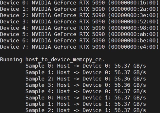Image resolution: width=160 pixels, height=113 pixels.
Task: Click NVIDIA GeForce text on Device 0 line
Action: coord(54,3)
